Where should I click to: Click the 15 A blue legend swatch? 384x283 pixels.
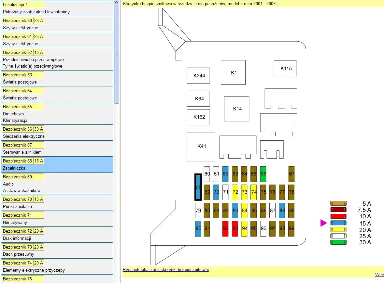point(338,223)
